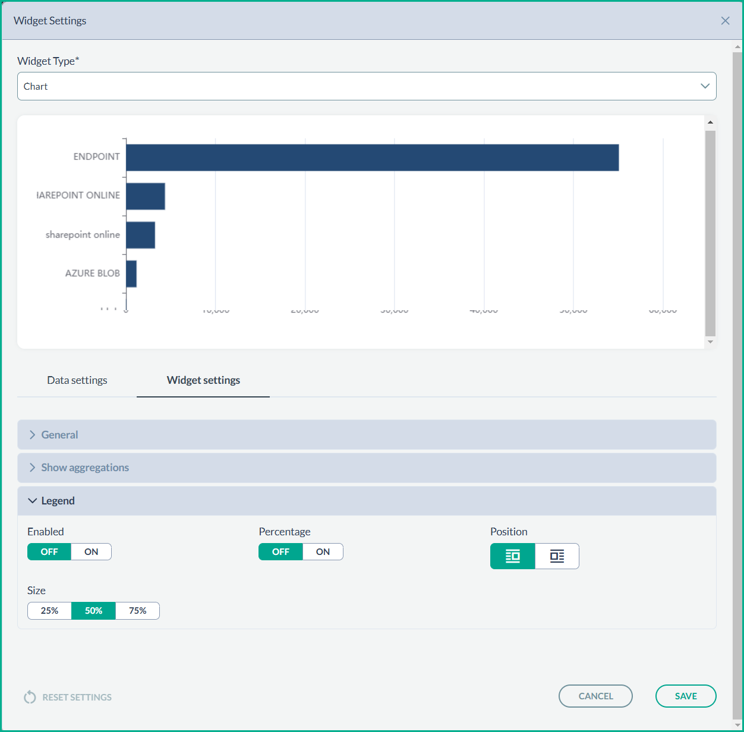Switch to the Data settings tab
744x732 pixels.
coord(77,380)
